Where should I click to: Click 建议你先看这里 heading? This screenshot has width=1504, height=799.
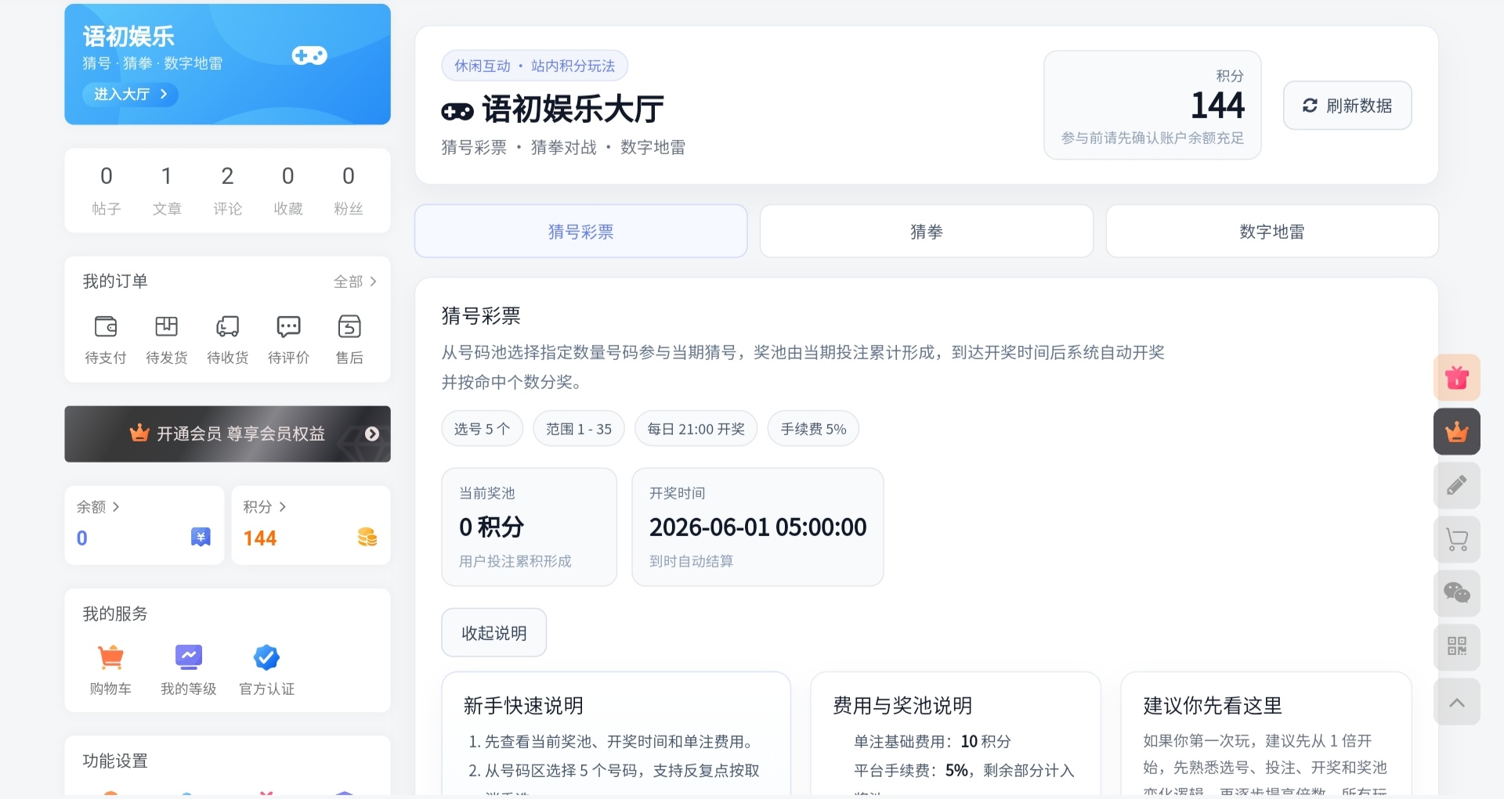click(1213, 705)
